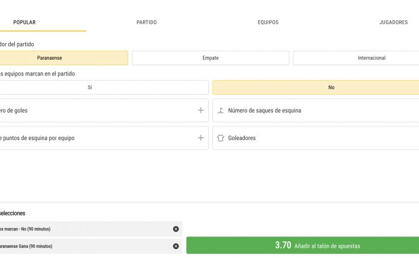Image resolution: width=419 pixels, height=264 pixels.
Task: Click the 3.70 odds value
Action: 283,245
